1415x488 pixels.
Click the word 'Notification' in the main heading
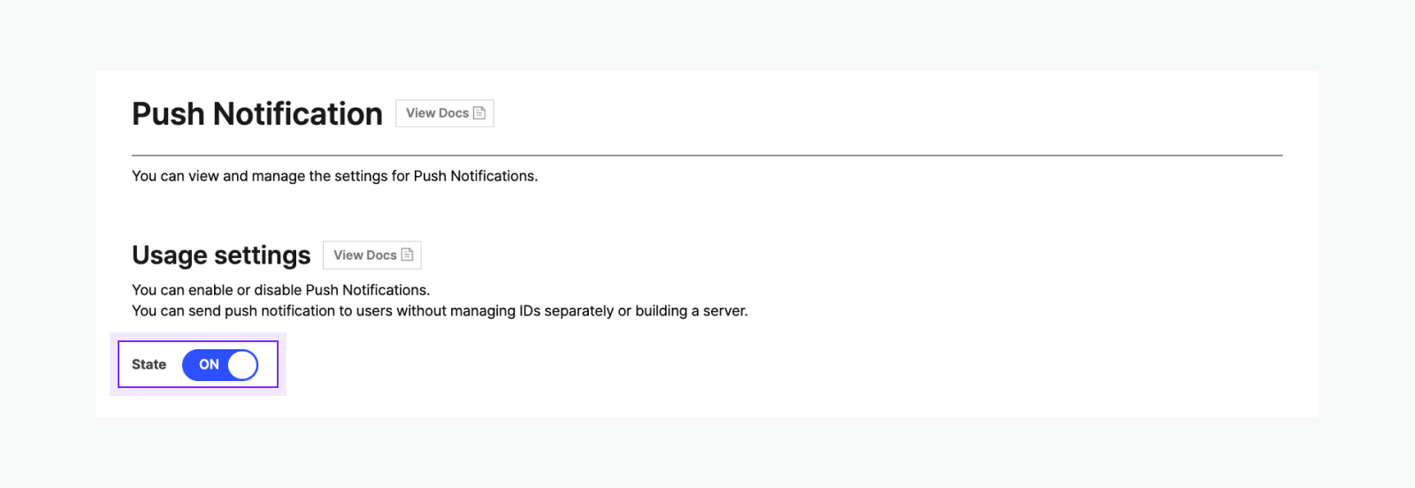[x=297, y=114]
